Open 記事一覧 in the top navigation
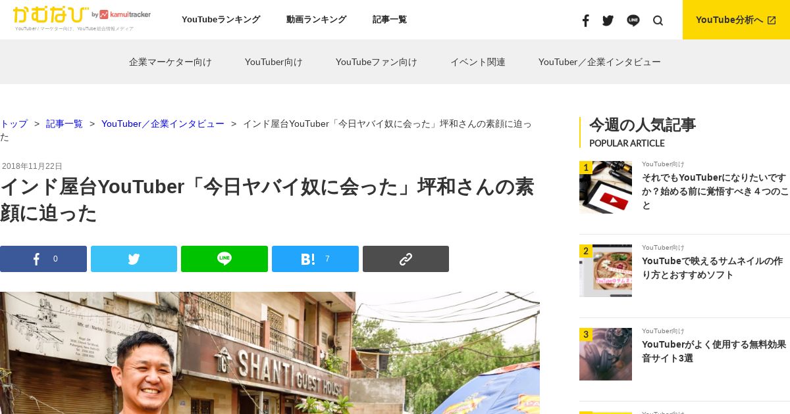Screen dimensions: 790x414 coord(390,20)
